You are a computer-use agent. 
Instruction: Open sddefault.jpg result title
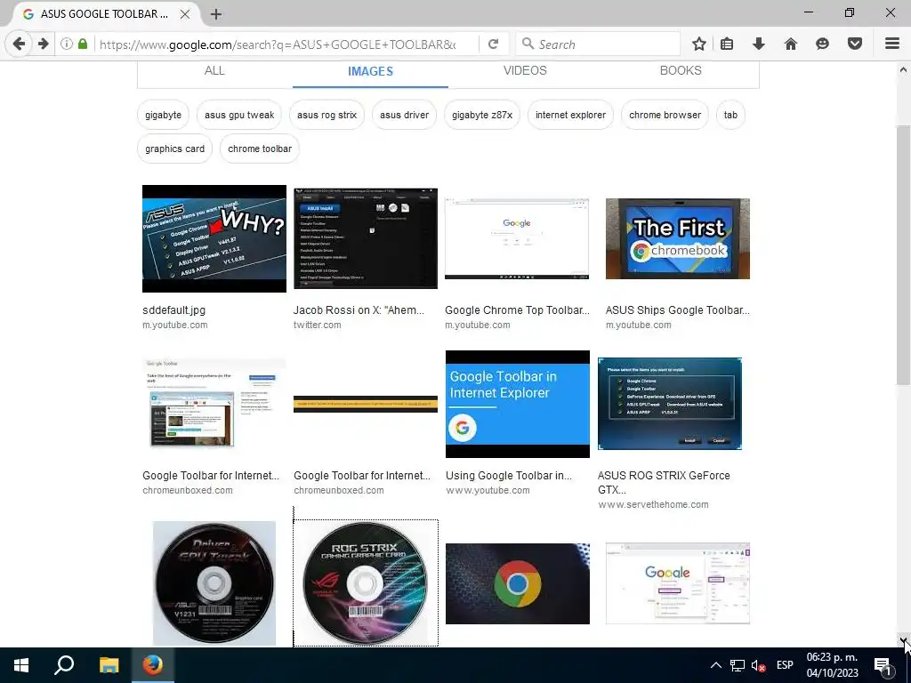[173, 310]
